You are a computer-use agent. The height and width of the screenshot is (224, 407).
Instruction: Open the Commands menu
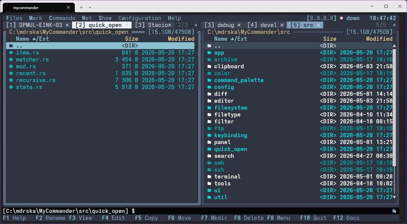(62, 18)
